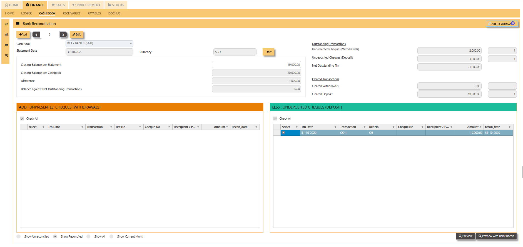Click Preview with Bank Recon button
Screen dimensions: 523x247
(496, 236)
